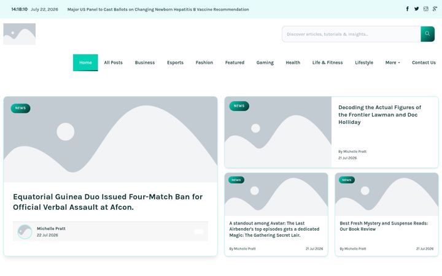Click the Frontier Lawman post thumbnail

[x=278, y=132]
